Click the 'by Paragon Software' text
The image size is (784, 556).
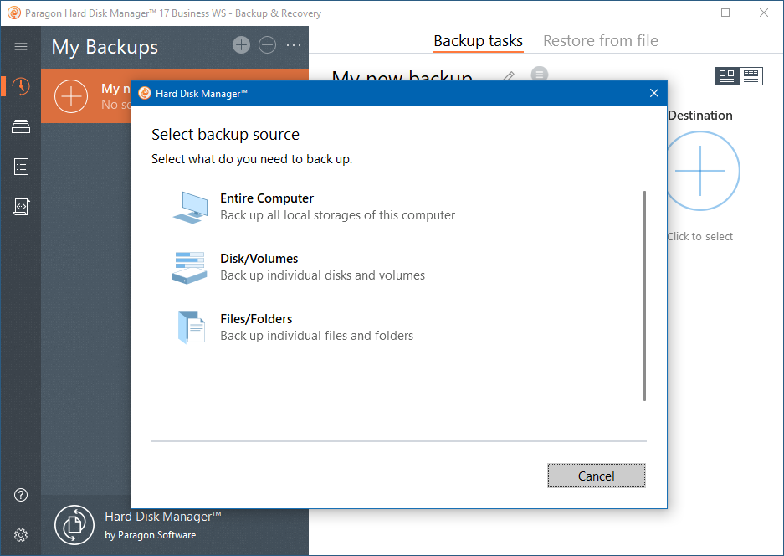pyautogui.click(x=150, y=535)
